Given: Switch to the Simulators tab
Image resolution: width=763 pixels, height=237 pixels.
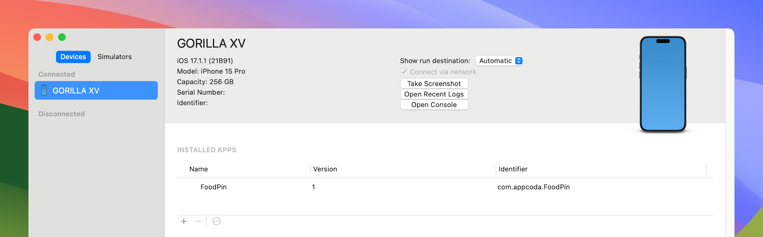Looking at the screenshot, I should click(114, 57).
